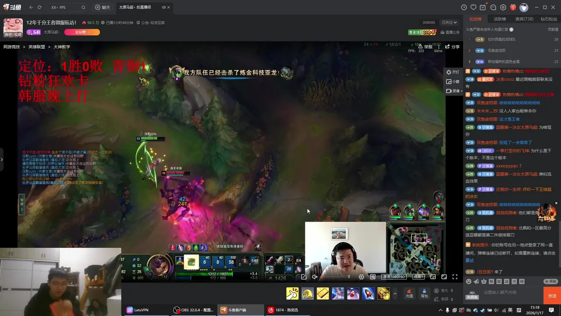The width and height of the screenshot is (561, 316).
Task: Mute the 太原马超 stream tab
Action: click(x=164, y=7)
